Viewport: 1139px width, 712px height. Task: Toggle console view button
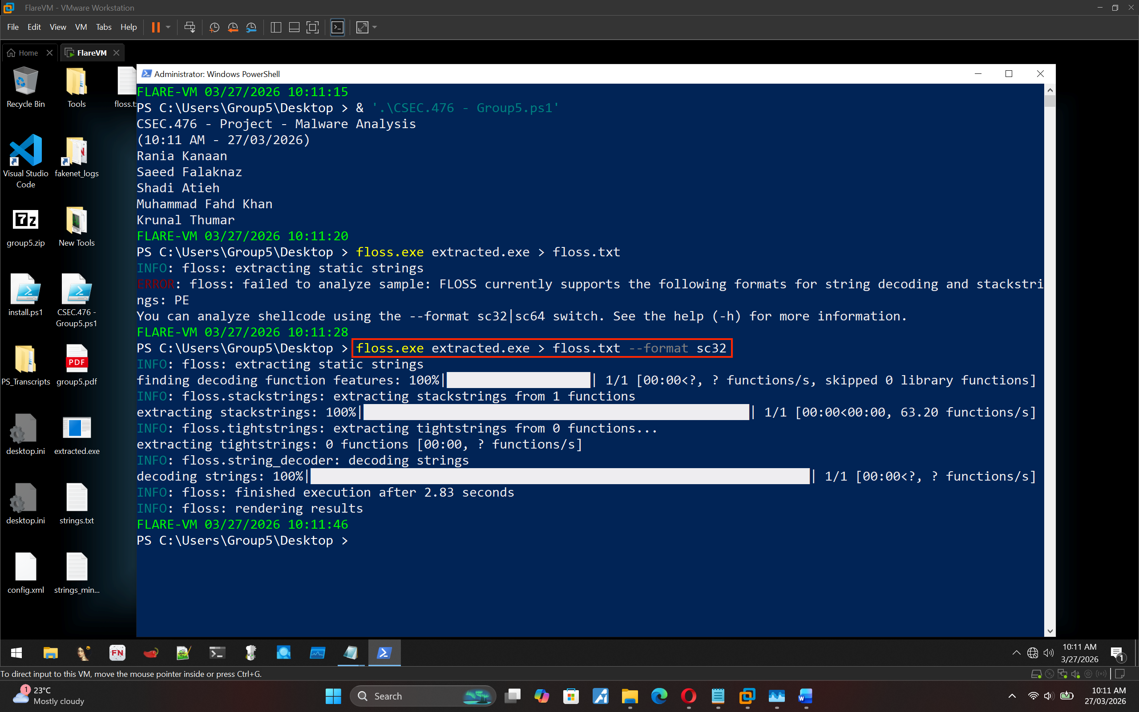tap(337, 27)
